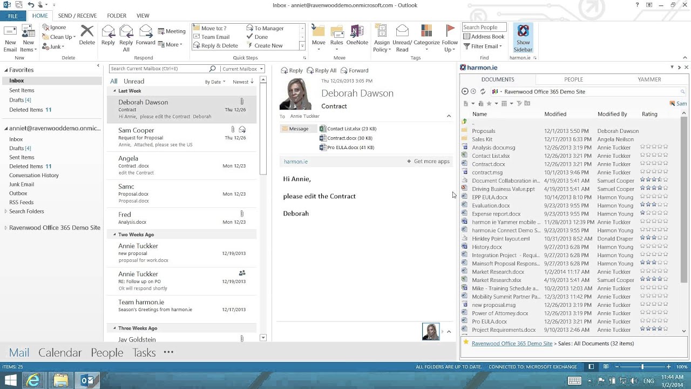
Task: Open Rules in ribbon Move group
Action: (336, 39)
